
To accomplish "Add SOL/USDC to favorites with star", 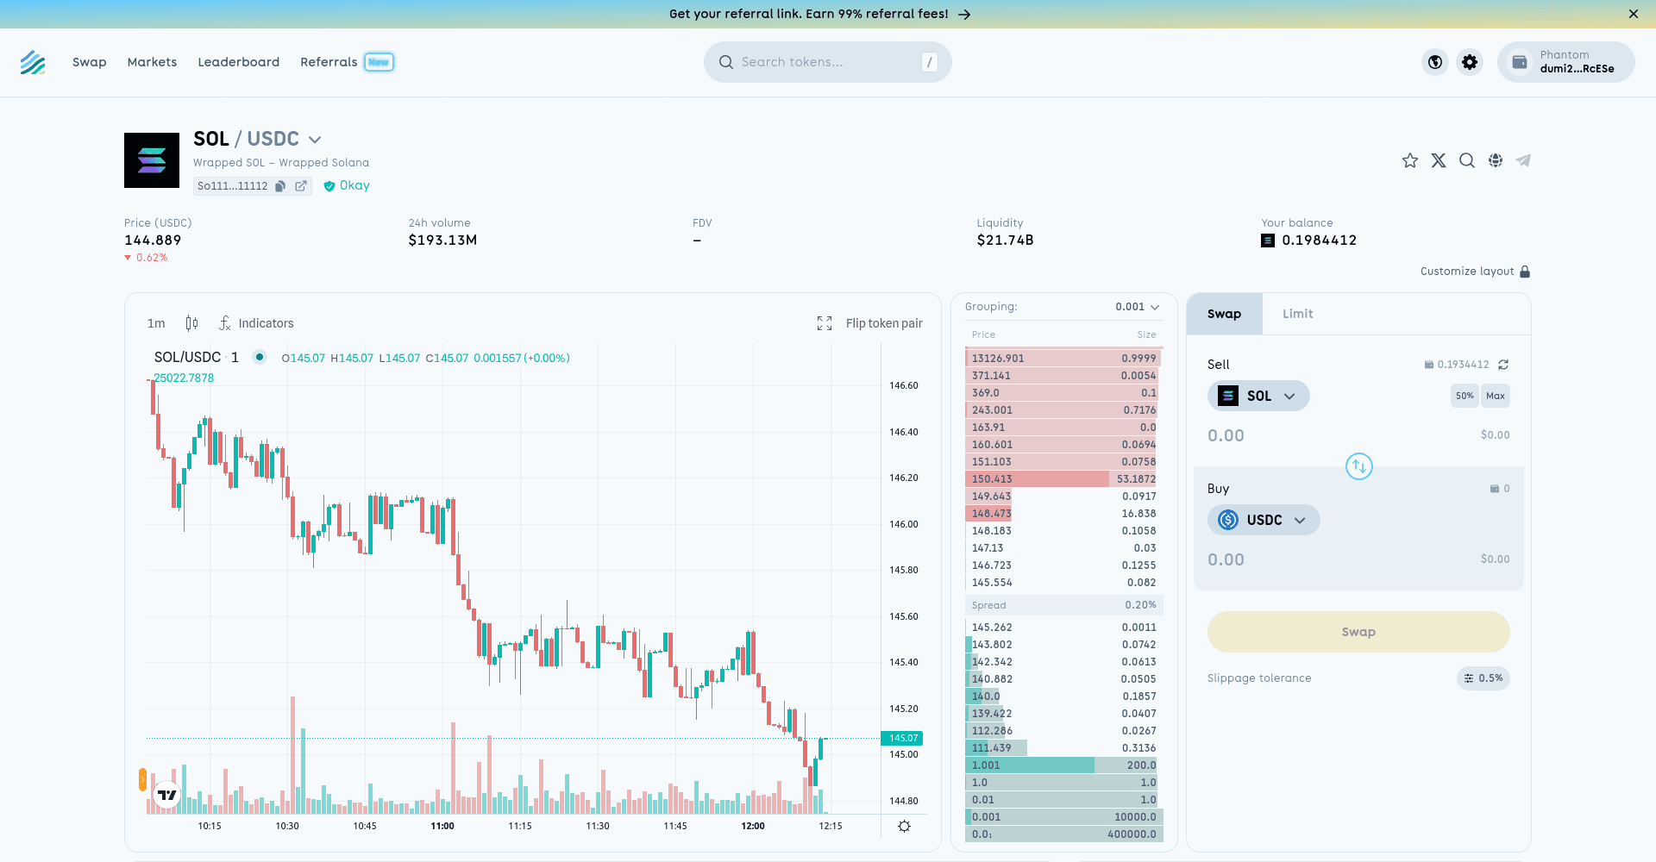I will (1410, 160).
